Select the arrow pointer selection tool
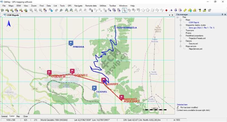 coord(124,10)
